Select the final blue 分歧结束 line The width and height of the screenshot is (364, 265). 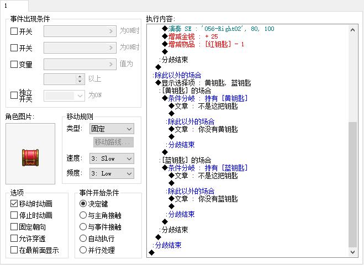[x=167, y=245]
